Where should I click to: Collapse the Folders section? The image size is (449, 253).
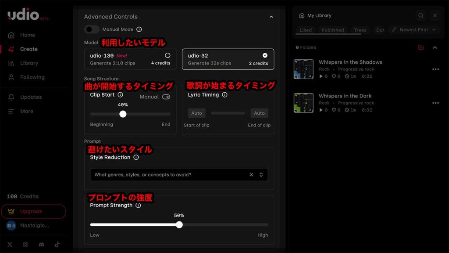(435, 47)
